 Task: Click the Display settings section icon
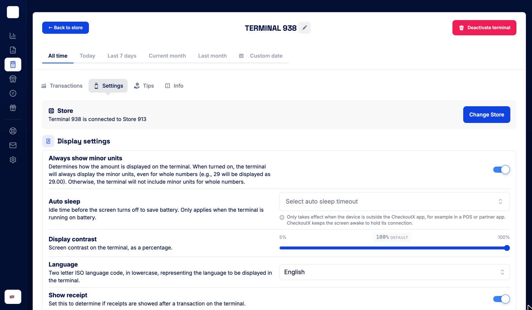tap(48, 141)
